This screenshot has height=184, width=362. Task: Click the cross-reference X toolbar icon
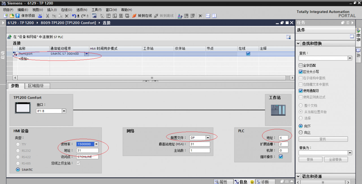(200, 16)
